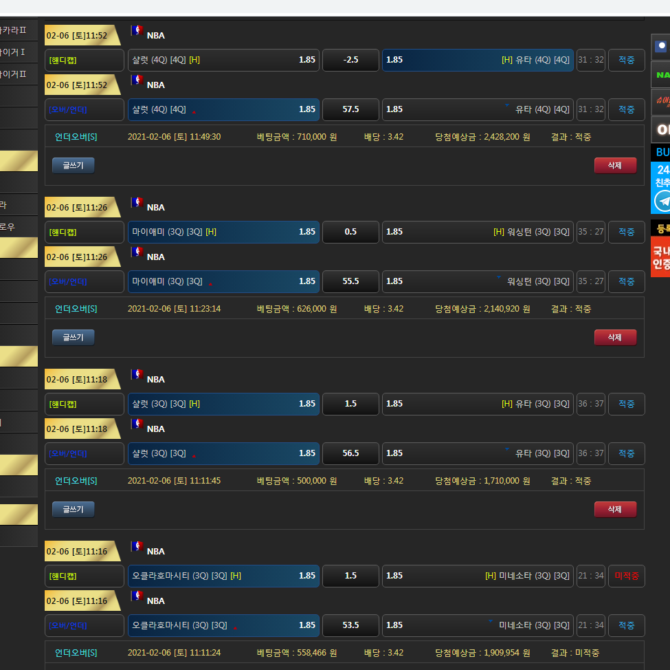670x670 pixels.
Task: Click the blue down arrow beside Utah 4Q over/under
Action: pos(507,105)
